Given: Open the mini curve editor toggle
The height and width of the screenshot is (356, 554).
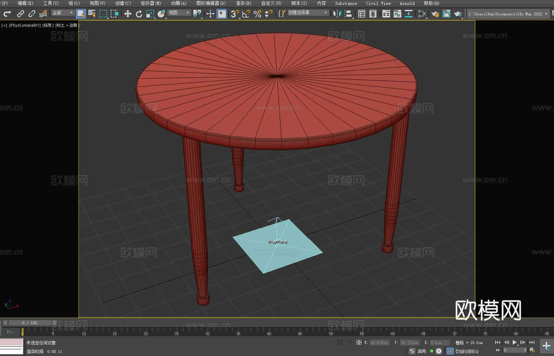Looking at the screenshot, I should click(9, 331).
